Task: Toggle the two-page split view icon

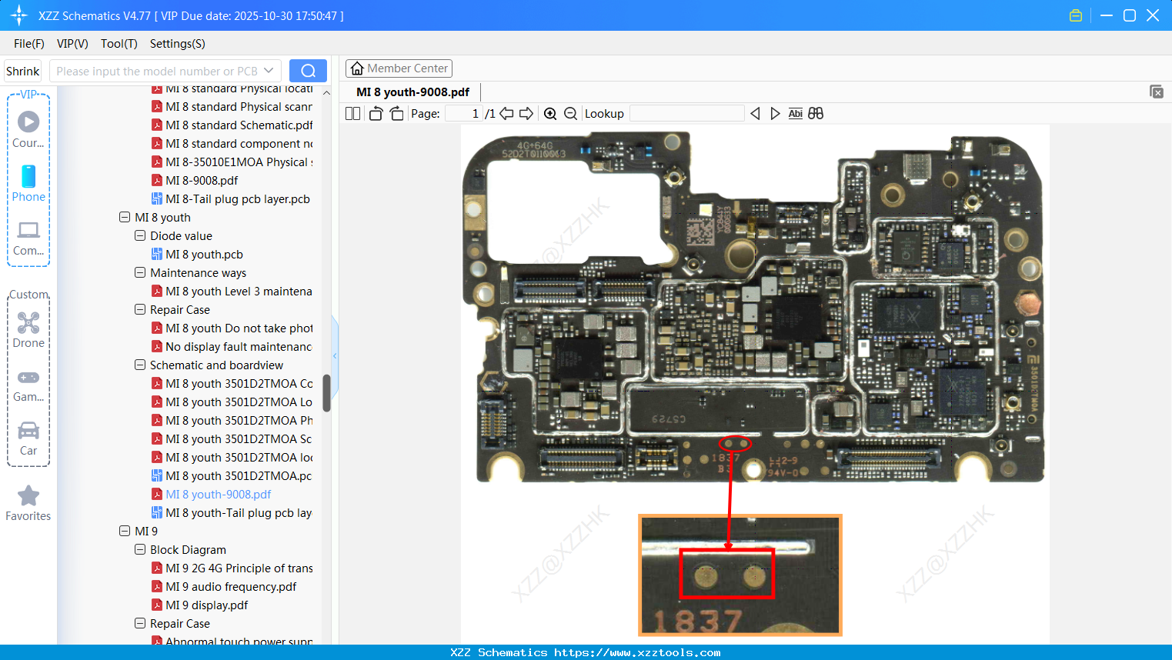Action: click(x=352, y=114)
